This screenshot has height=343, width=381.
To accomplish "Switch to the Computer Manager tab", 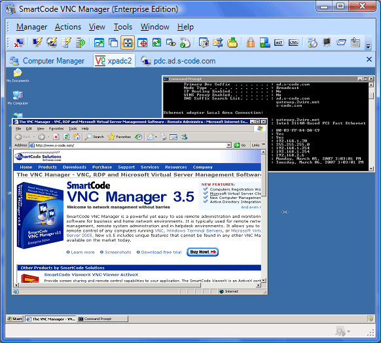I will [x=47, y=61].
